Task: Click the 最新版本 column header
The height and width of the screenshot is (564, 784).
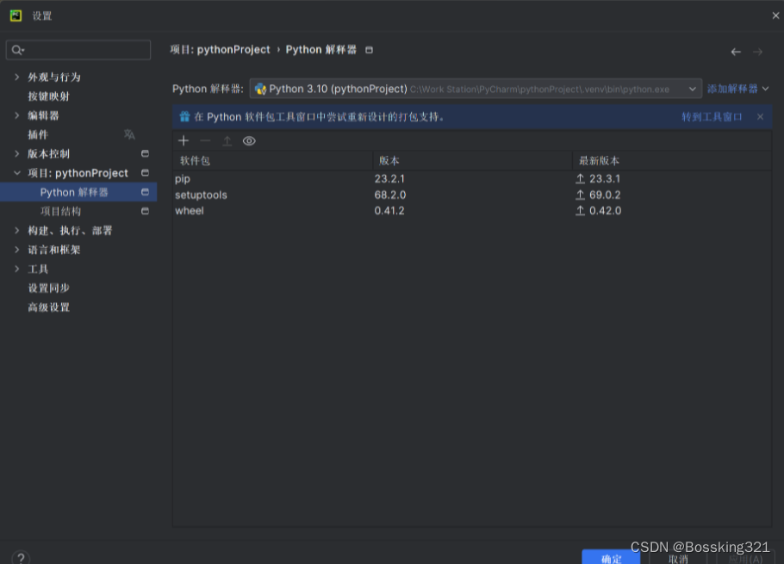Action: point(671,161)
